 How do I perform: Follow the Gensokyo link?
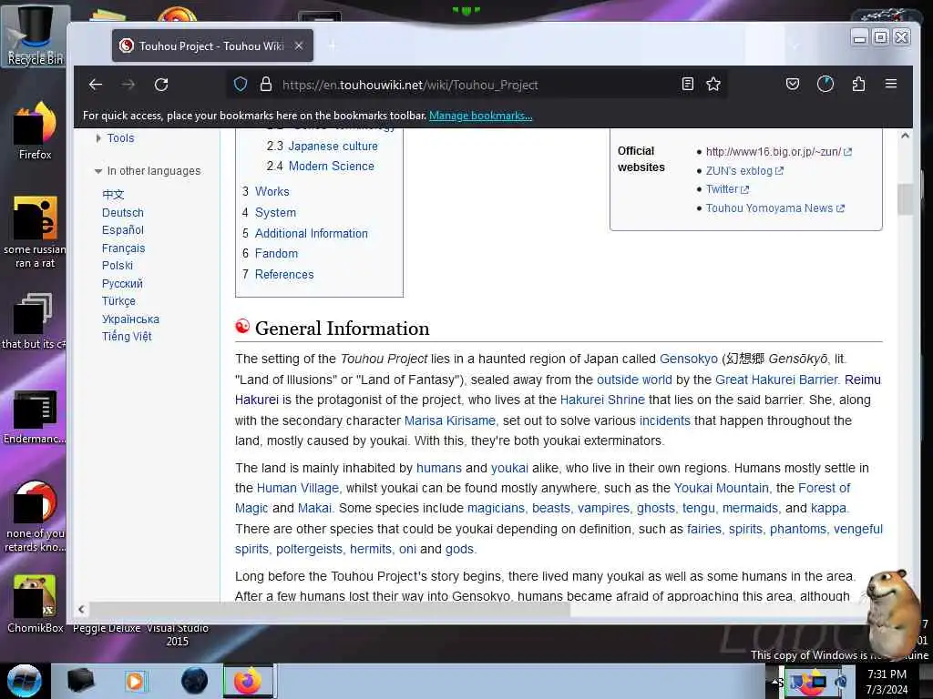689,359
